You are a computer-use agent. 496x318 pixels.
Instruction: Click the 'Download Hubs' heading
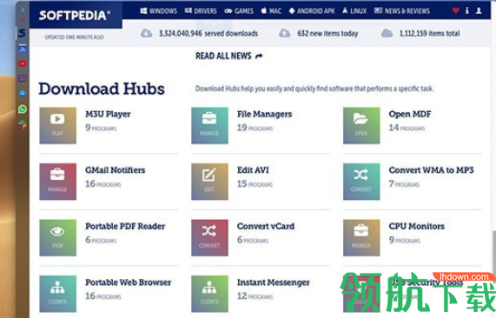(x=102, y=89)
